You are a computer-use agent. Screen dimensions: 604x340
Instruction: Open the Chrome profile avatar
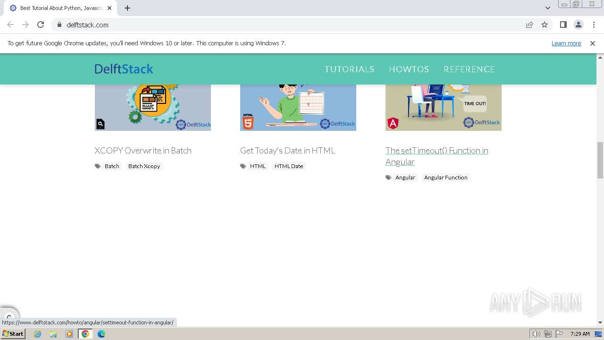[578, 25]
